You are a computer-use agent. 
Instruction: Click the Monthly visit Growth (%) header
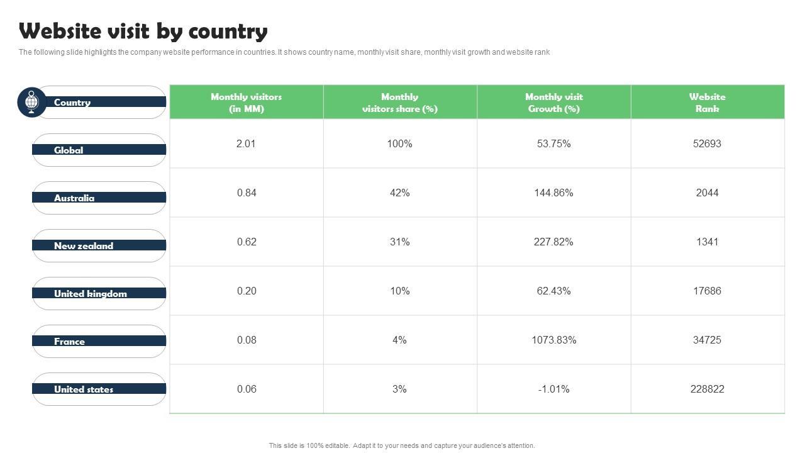[x=553, y=103]
